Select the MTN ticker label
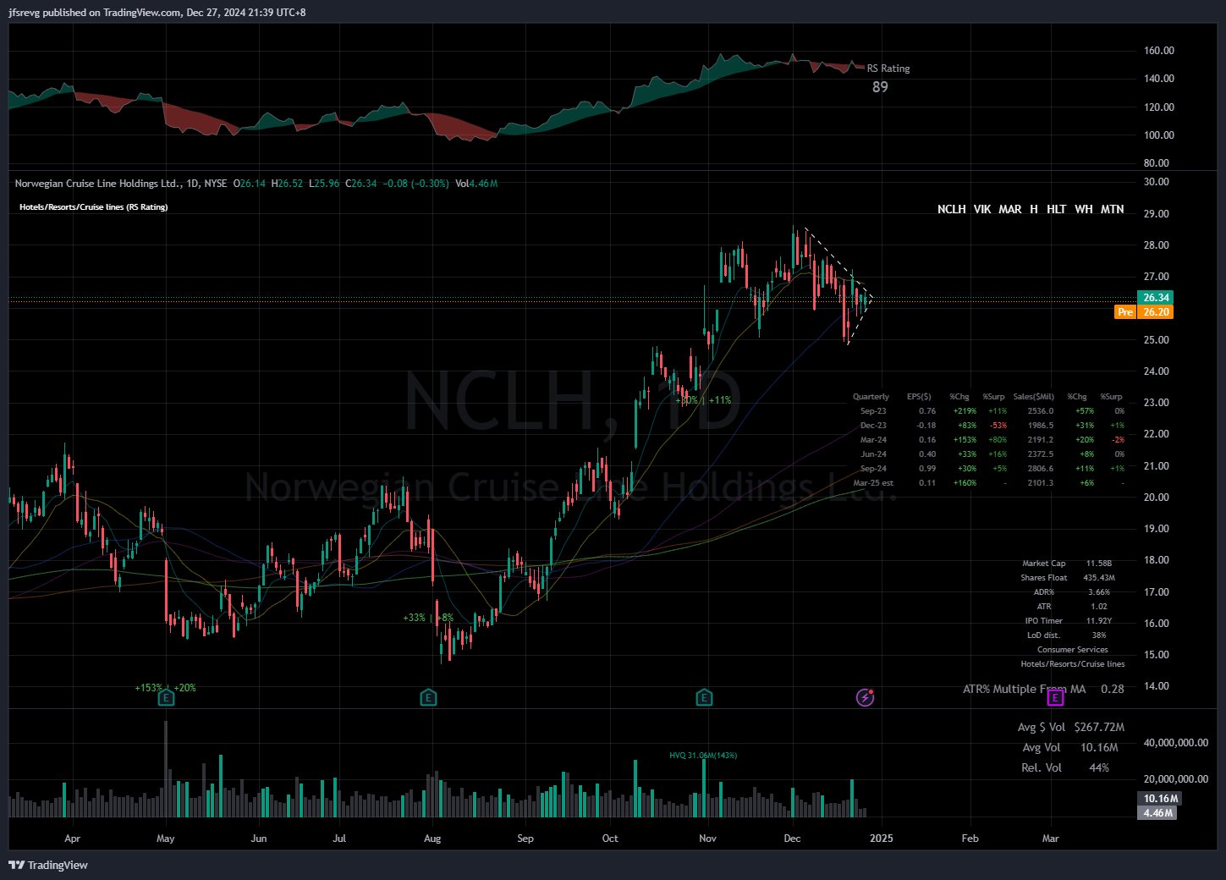The height and width of the screenshot is (880, 1226). pos(1112,209)
